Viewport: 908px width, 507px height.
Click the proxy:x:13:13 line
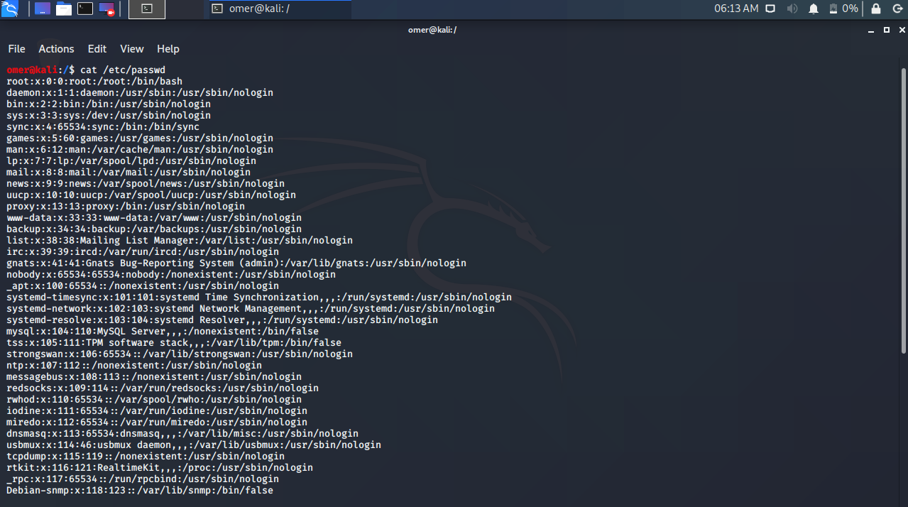[126, 206]
